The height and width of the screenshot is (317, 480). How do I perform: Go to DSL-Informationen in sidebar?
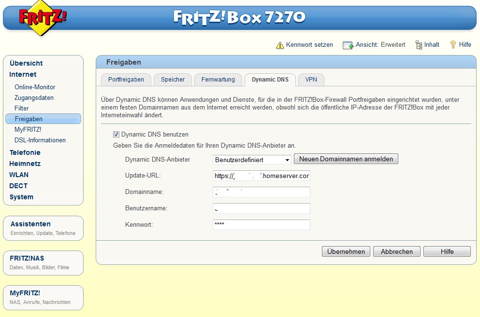[x=40, y=140]
